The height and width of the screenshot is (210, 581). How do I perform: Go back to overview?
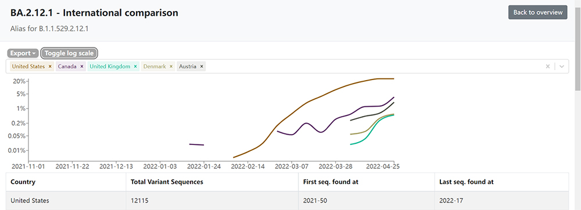[x=537, y=12]
